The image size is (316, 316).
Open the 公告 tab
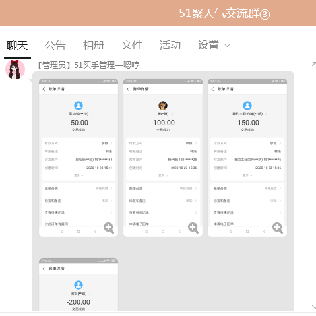55,46
